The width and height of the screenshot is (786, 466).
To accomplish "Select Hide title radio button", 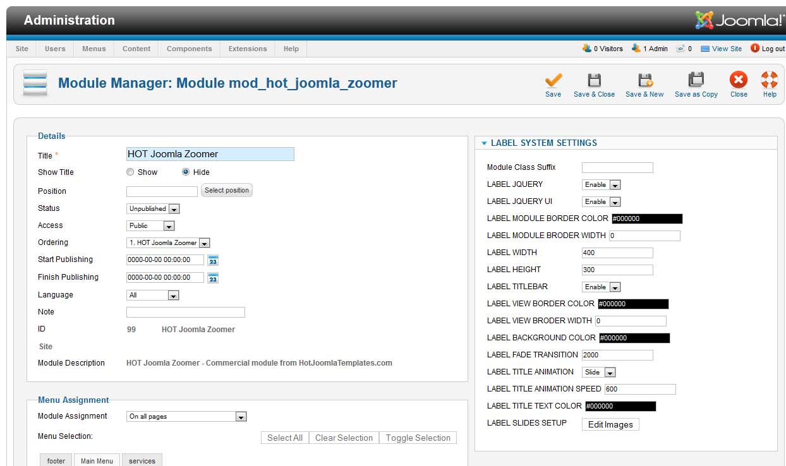I will (x=186, y=172).
